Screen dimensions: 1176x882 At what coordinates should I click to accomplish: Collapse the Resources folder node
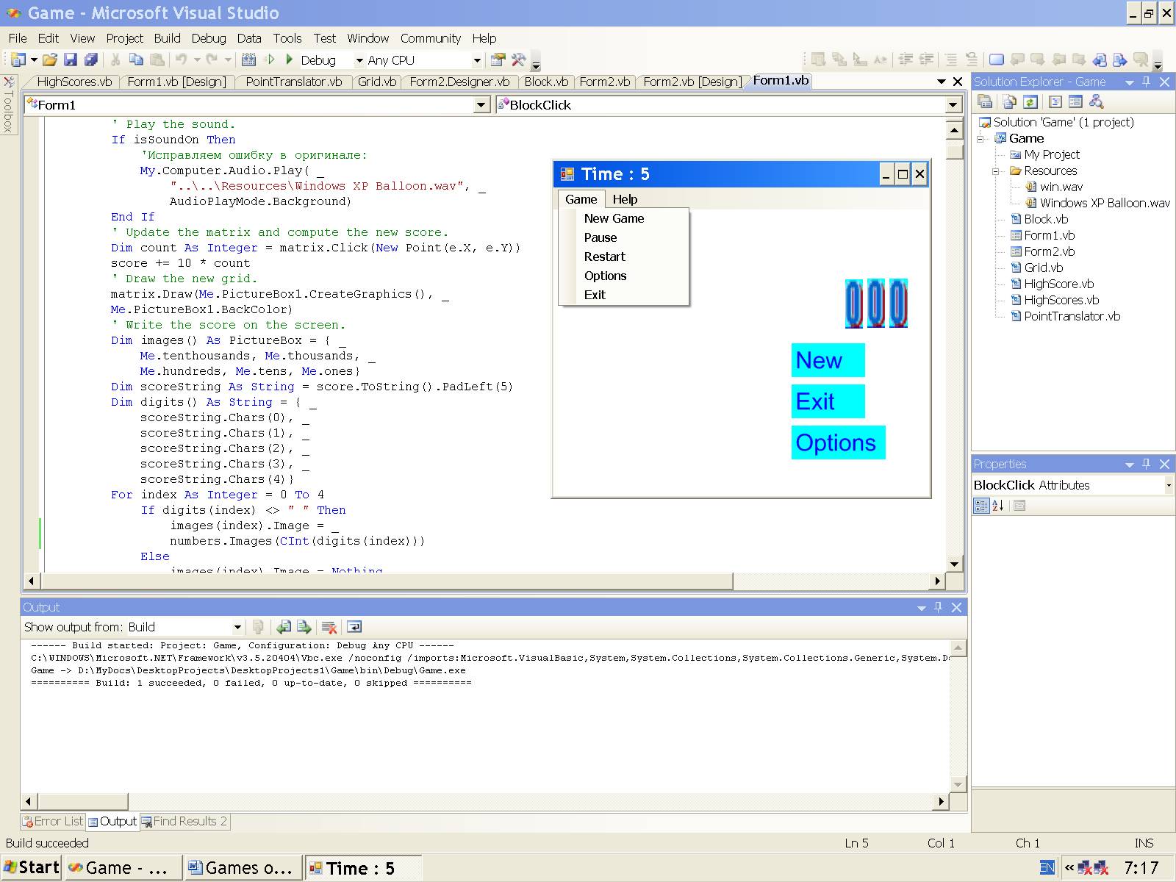pos(996,171)
